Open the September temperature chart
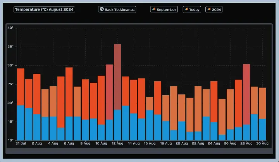Screen dimensions: 279x162 coord(164,9)
